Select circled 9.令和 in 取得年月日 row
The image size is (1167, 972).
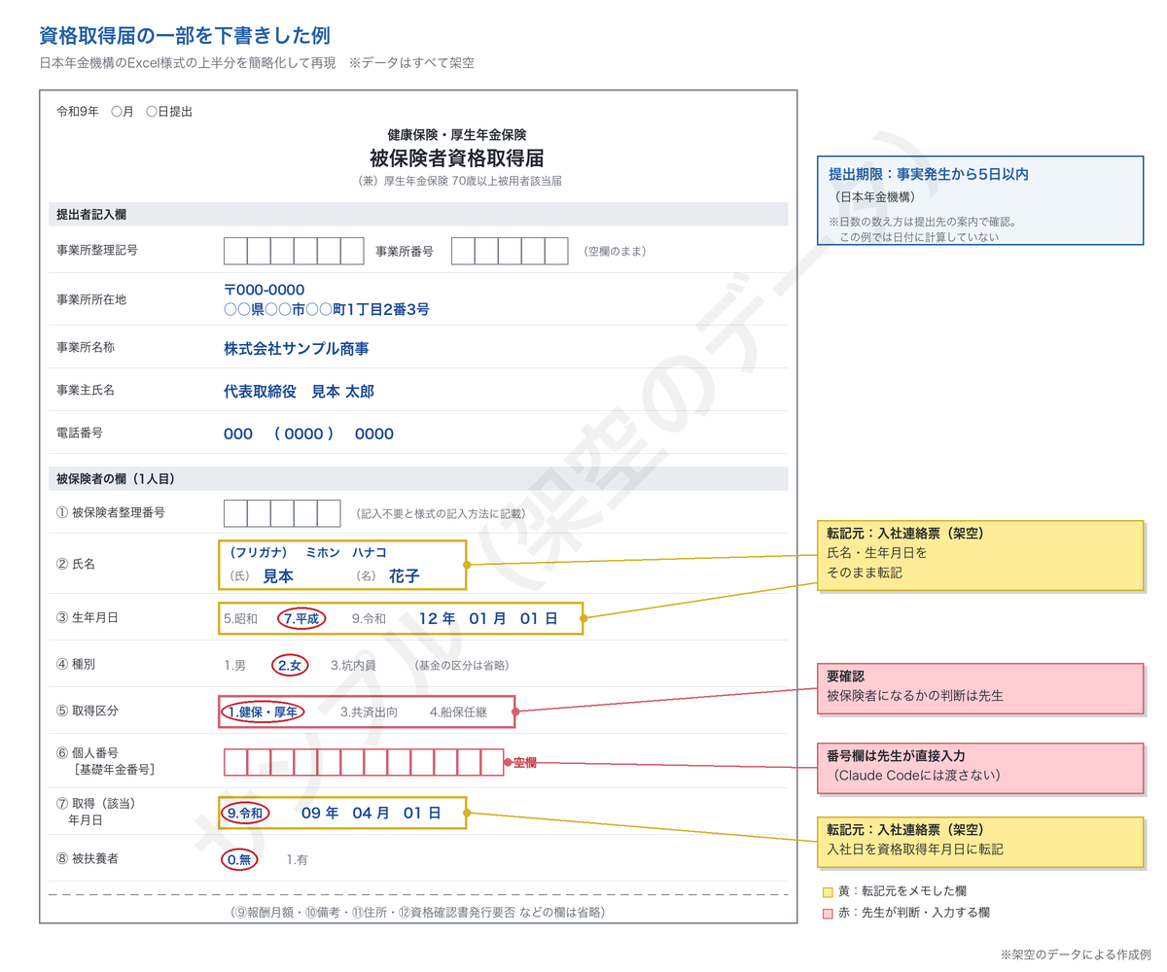244,813
